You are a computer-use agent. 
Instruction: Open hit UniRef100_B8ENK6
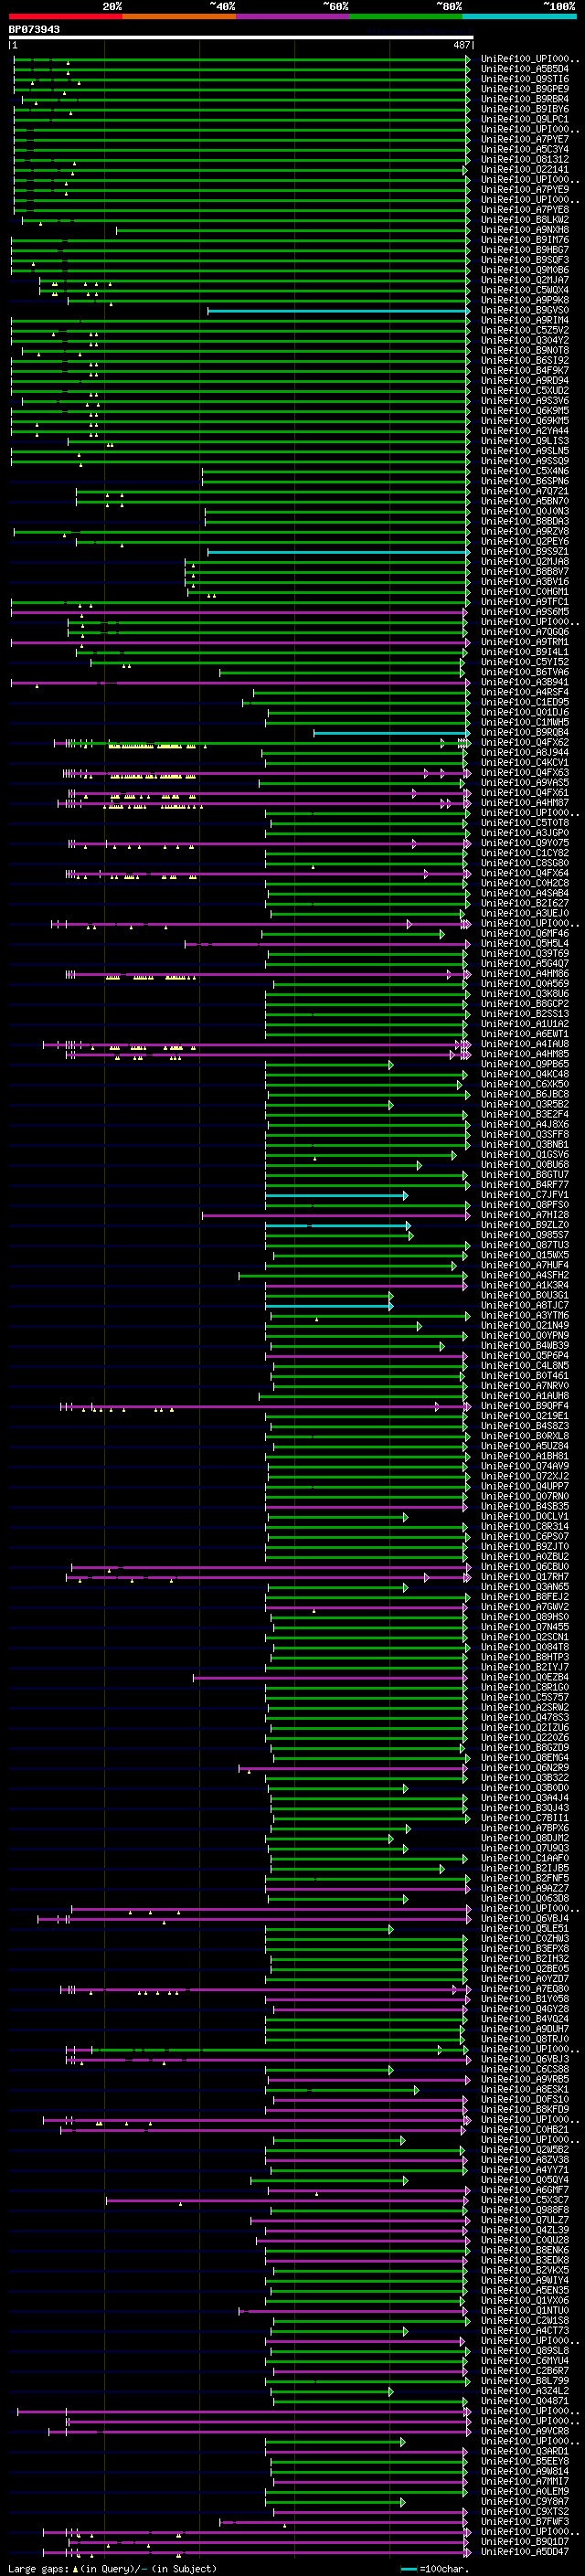pyautogui.click(x=525, y=2249)
